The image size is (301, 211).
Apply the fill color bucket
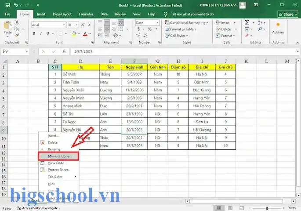coord(74,33)
